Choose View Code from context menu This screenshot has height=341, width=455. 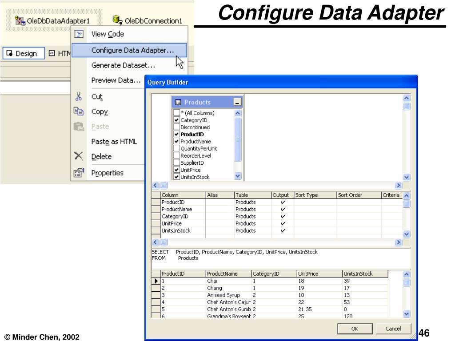(129, 34)
